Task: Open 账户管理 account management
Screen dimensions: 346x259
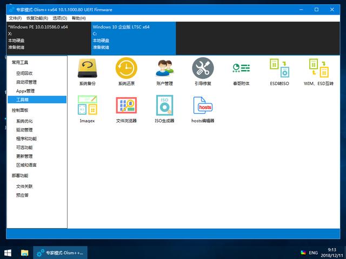Action: pyautogui.click(x=164, y=72)
